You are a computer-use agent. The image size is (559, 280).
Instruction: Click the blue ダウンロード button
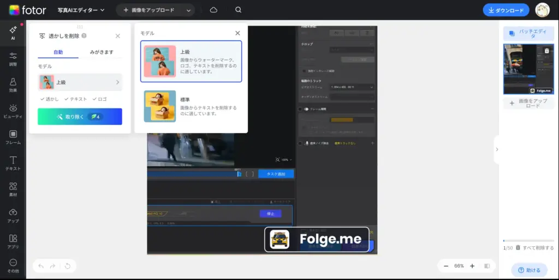[506, 10]
